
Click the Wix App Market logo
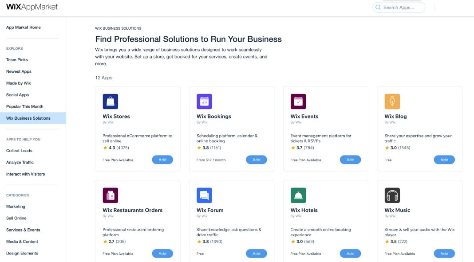[32, 7]
